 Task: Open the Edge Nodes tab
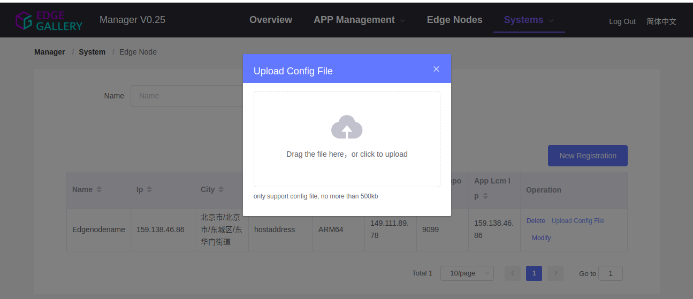pos(455,20)
